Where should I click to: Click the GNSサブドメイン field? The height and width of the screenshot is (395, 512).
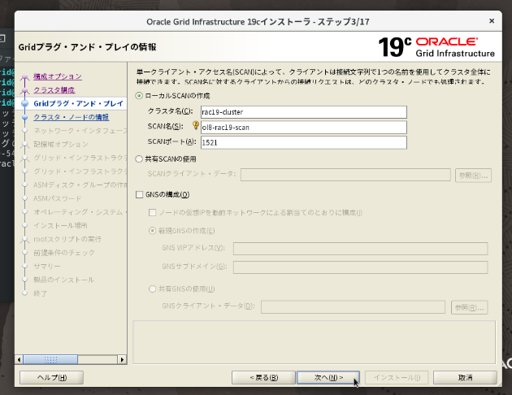coord(361,267)
